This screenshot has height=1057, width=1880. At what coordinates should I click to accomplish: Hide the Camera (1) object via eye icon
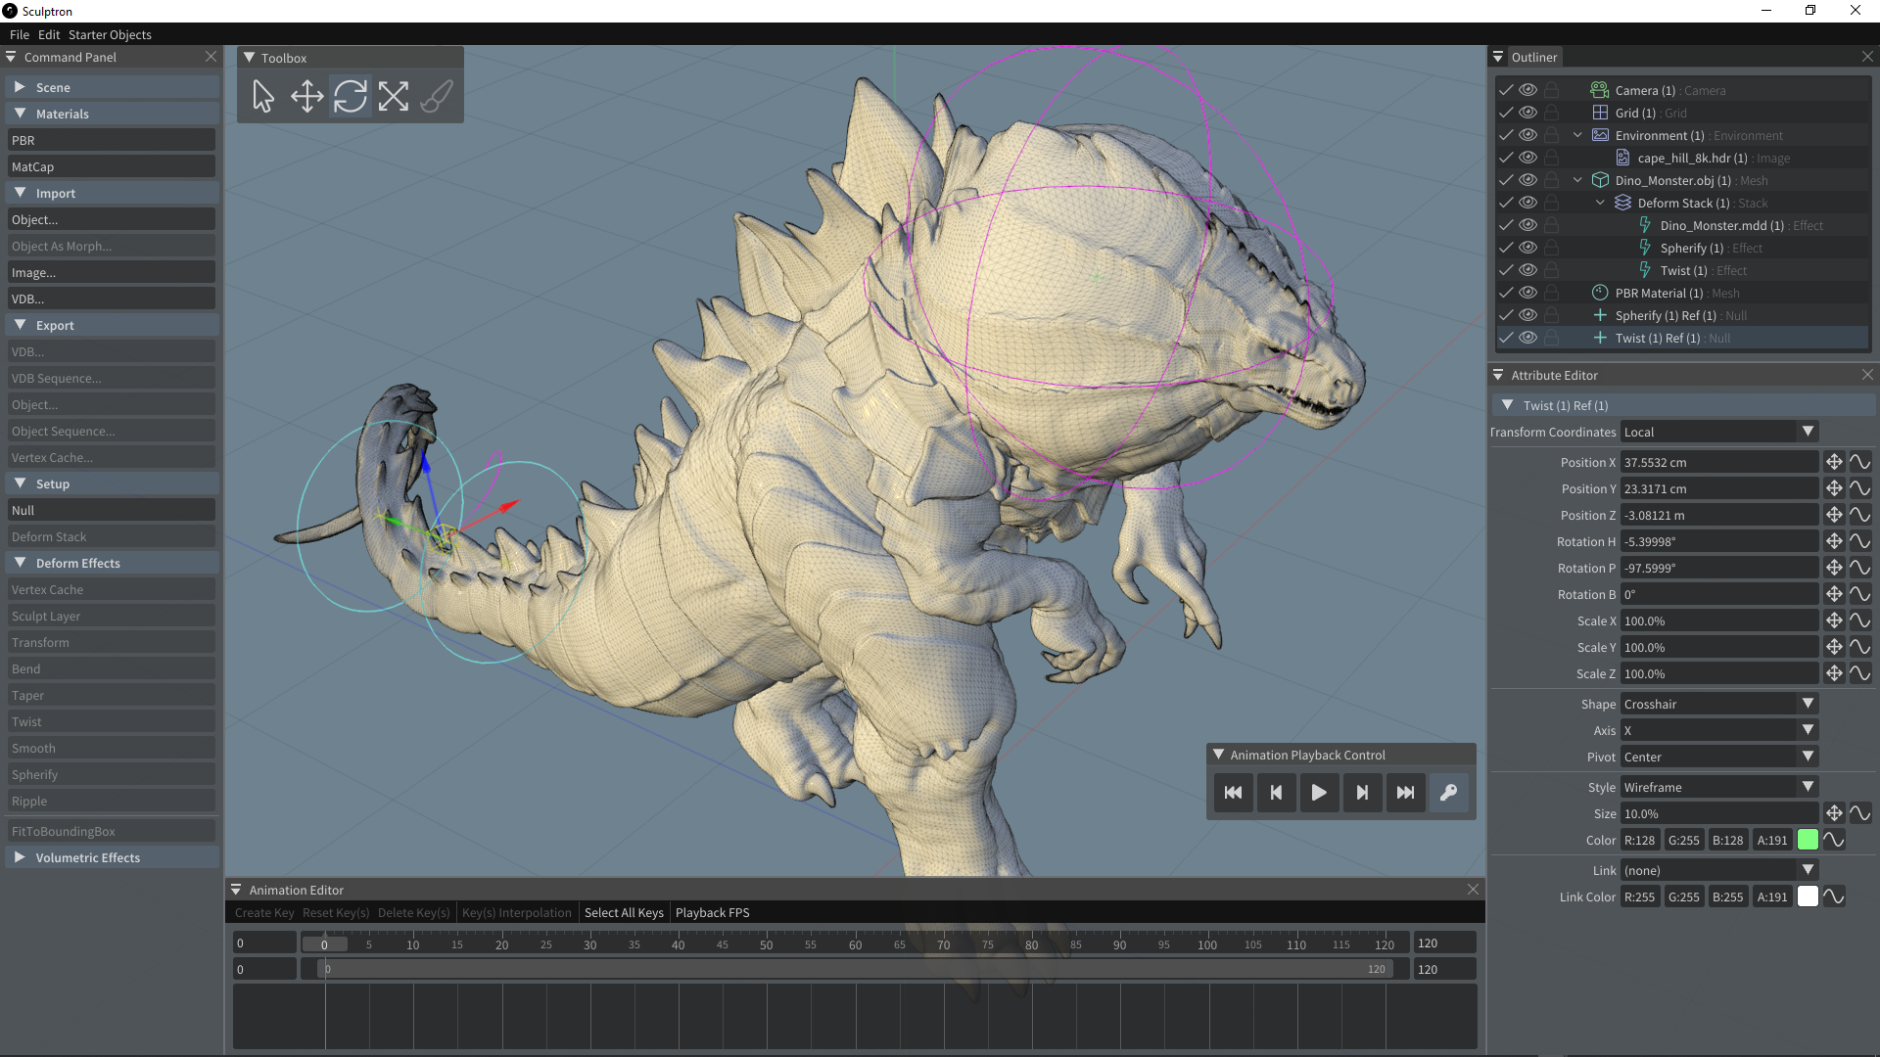[x=1527, y=90]
